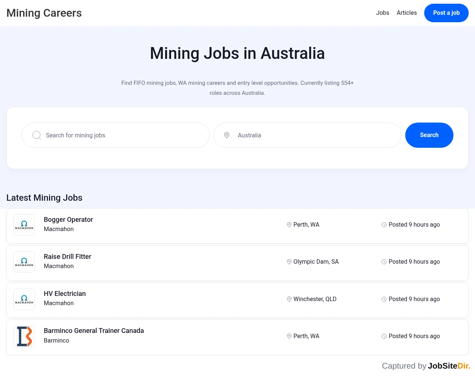Click pin icon in Bogger Operator row
Image resolution: width=475 pixels, height=377 pixels.
[x=289, y=225]
